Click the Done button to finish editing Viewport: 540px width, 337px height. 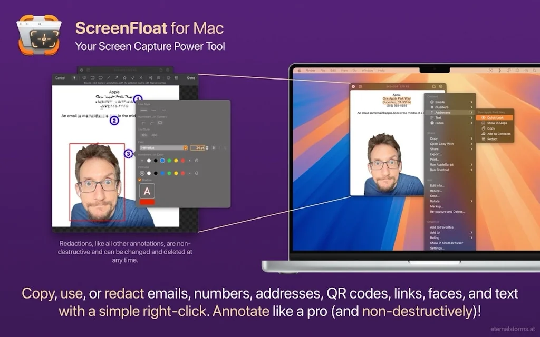click(191, 77)
